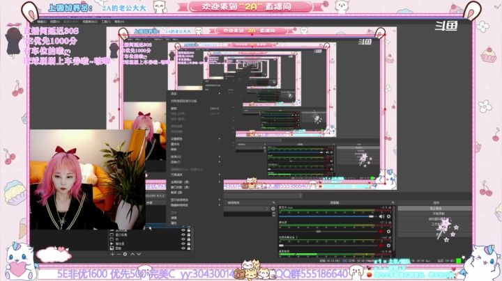Open 视频采集设备 2 track settings gear
Screen dimensions: 502x281
coord(388,246)
